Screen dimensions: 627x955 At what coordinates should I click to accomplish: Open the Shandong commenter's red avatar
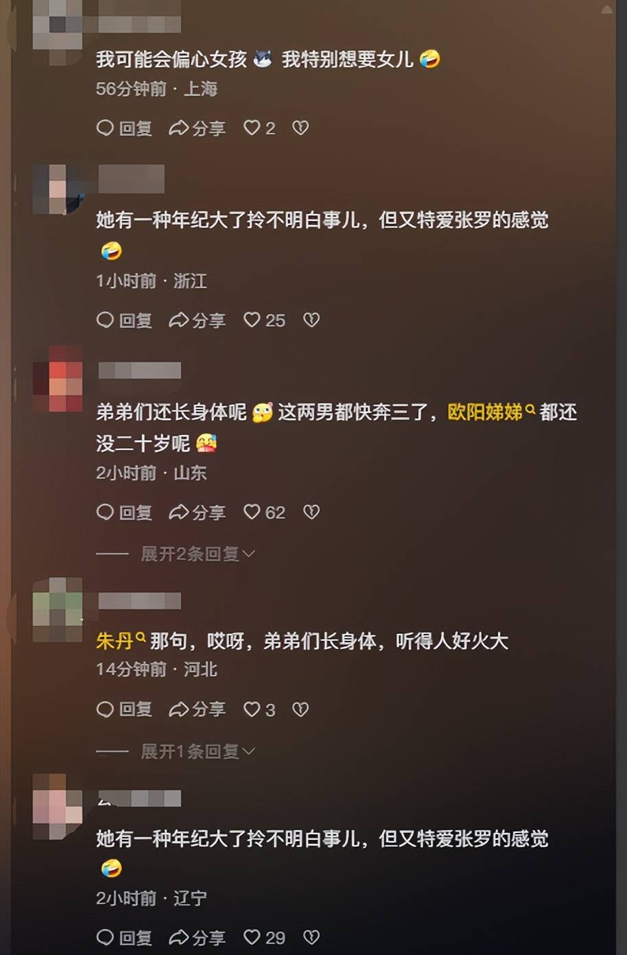point(58,379)
